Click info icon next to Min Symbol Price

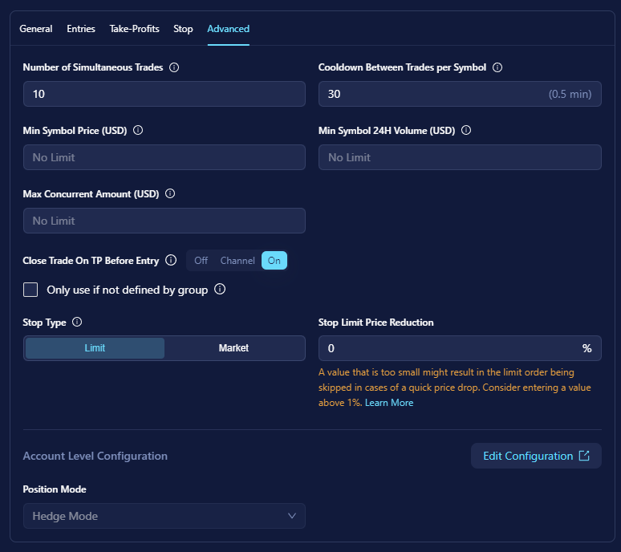(138, 130)
